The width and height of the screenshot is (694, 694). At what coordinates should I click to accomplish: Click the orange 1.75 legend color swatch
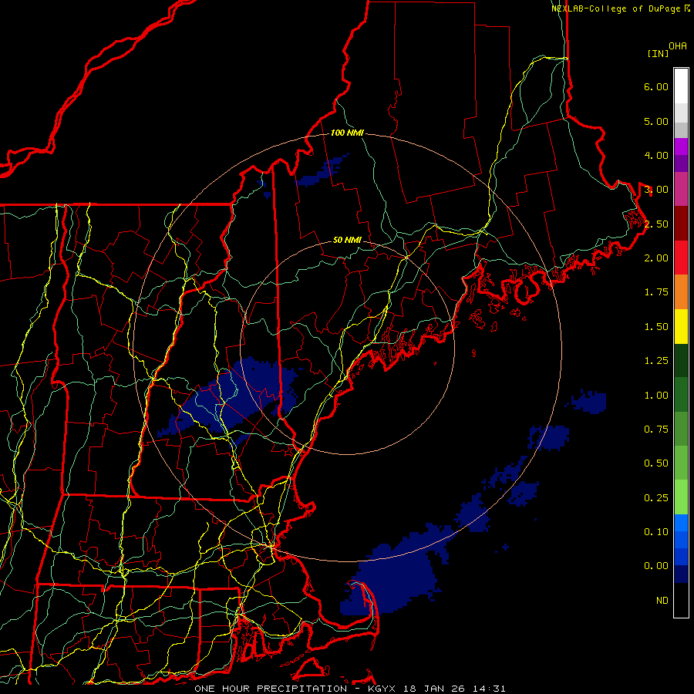(x=681, y=292)
